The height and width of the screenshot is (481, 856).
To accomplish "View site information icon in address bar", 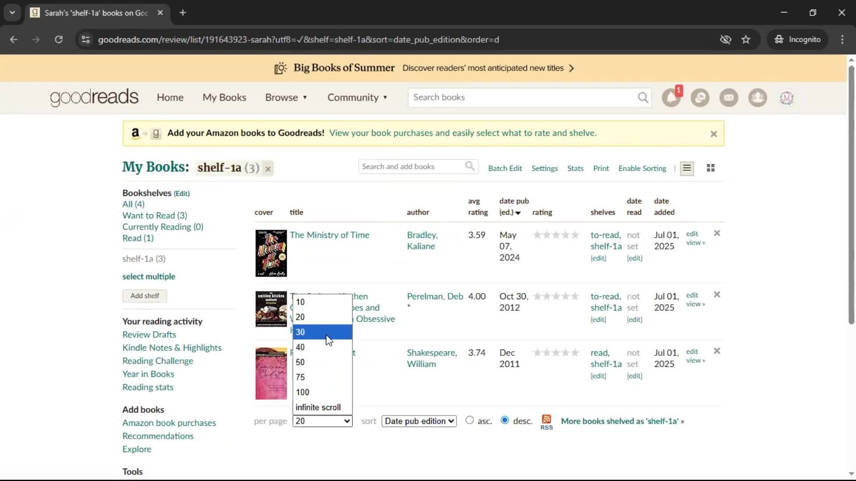I will click(x=86, y=40).
